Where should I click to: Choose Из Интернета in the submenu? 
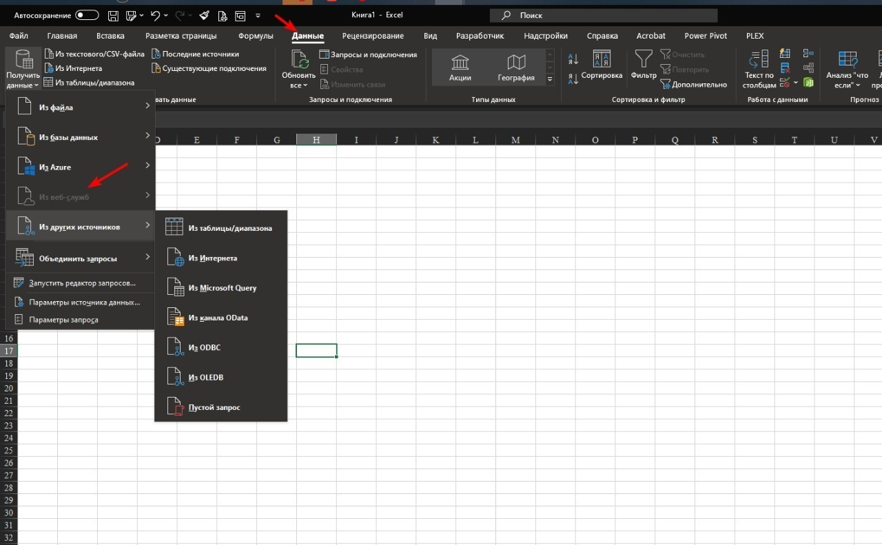pyautogui.click(x=220, y=258)
